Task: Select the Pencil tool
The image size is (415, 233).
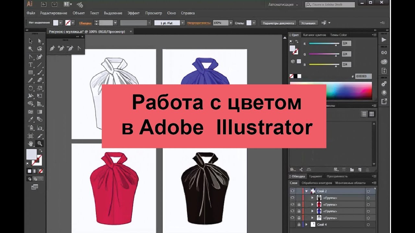Action: click(x=30, y=80)
